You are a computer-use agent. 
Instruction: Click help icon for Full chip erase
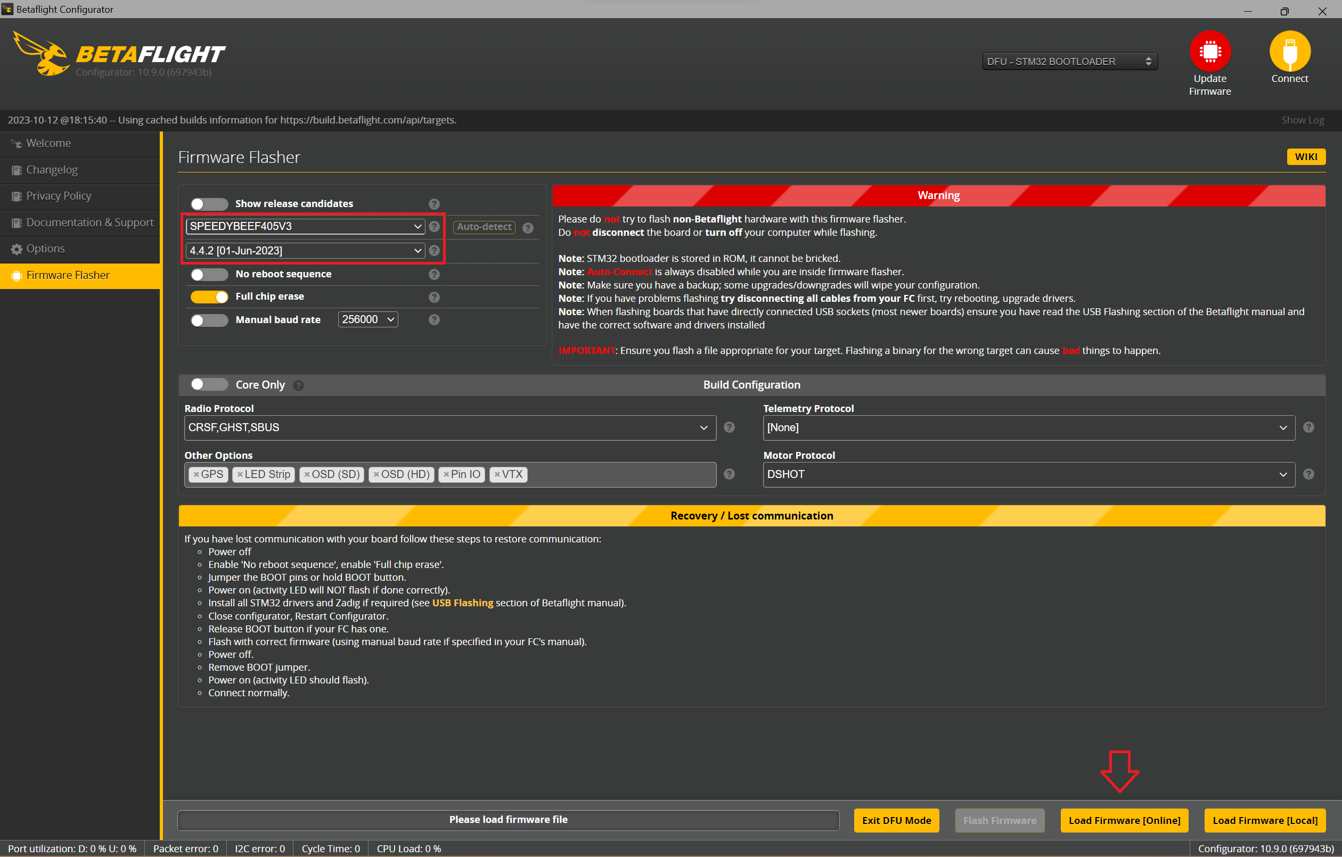434,297
